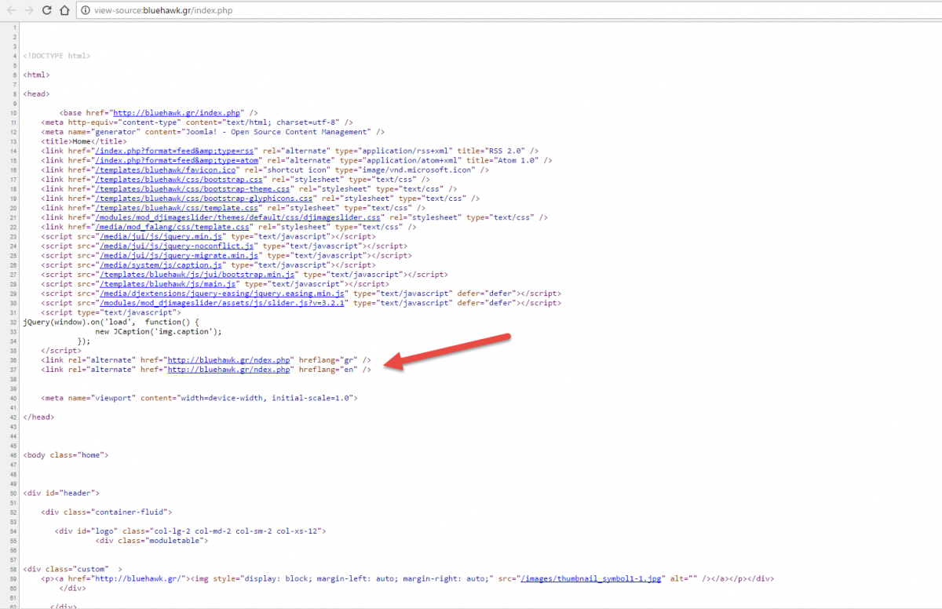This screenshot has width=942, height=609.
Task: Click the opening <html> tag
Action: (37, 75)
